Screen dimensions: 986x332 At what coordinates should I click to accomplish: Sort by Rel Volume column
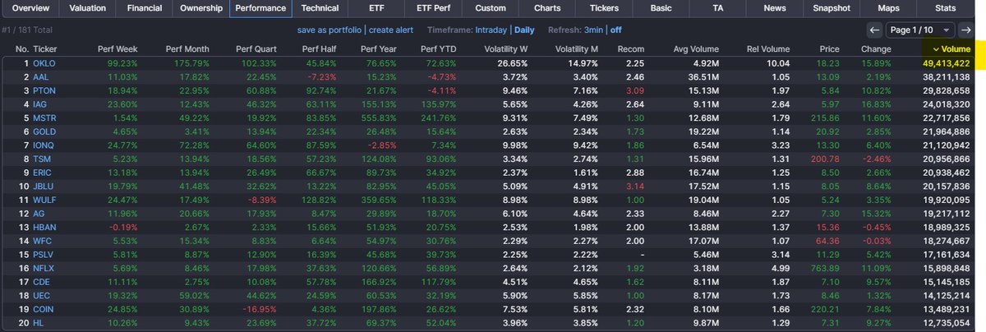tap(767, 48)
